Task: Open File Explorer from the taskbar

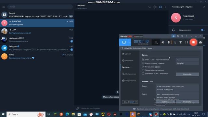Action: [x=73, y=114]
